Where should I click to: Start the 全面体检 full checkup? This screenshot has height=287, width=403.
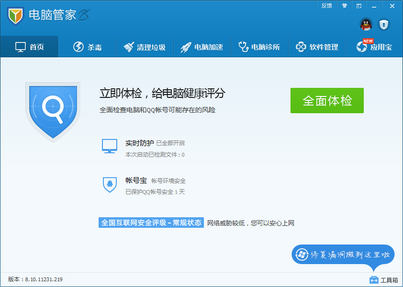tap(327, 101)
